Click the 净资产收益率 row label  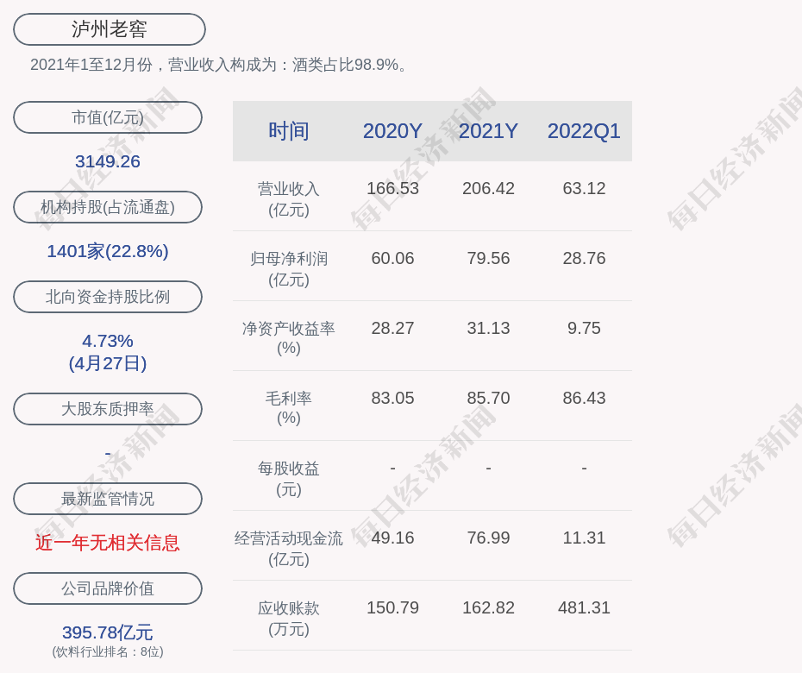(289, 337)
